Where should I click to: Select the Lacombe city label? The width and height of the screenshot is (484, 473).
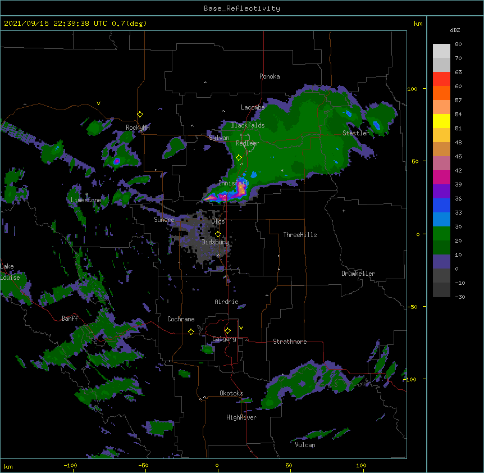[253, 107]
